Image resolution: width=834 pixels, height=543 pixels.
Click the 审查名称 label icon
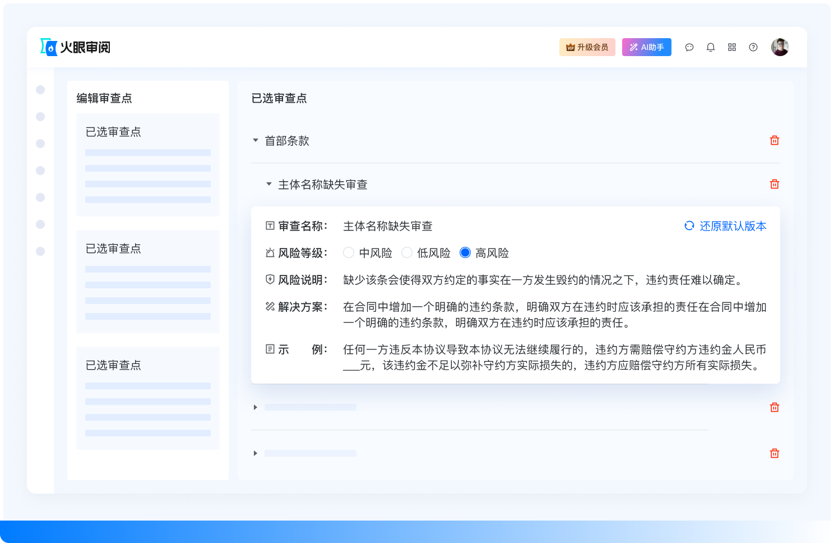[270, 226]
